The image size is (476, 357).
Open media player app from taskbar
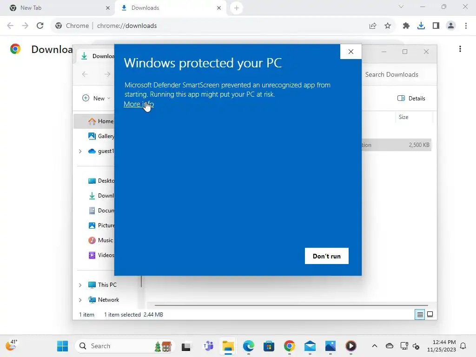coord(351,346)
